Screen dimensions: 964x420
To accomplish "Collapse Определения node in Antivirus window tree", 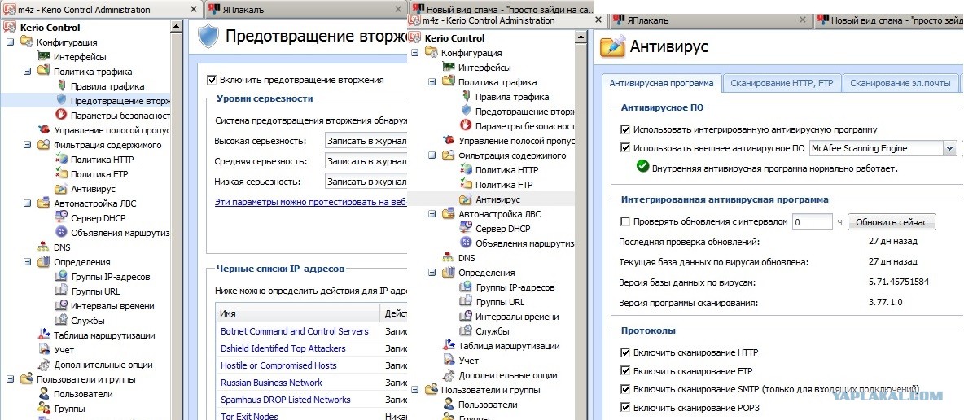I will tap(432, 273).
